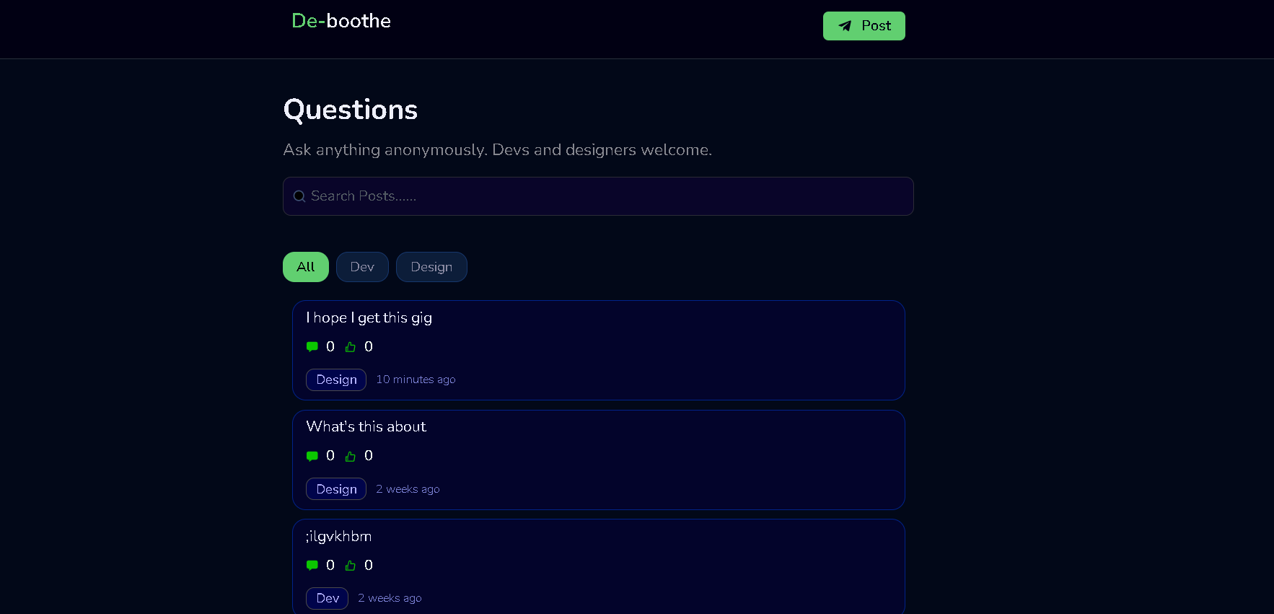This screenshot has width=1274, height=614.
Task: Select the All filter tab
Action: [x=306, y=267]
